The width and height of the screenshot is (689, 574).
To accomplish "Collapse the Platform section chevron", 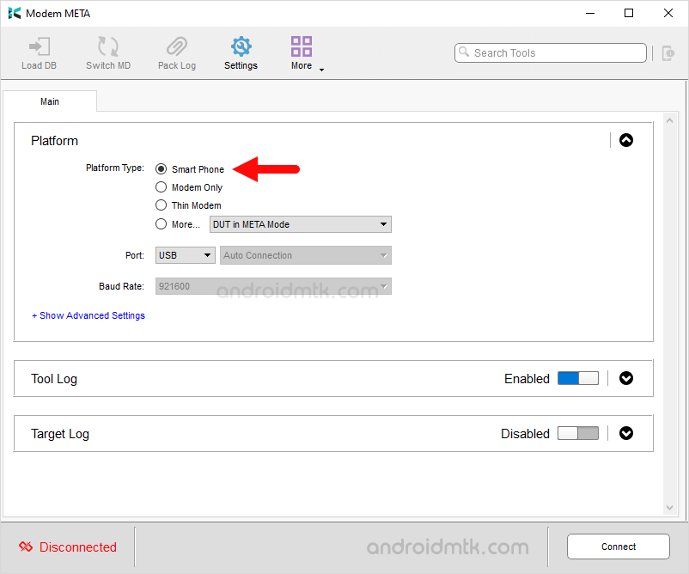I will coord(626,140).
